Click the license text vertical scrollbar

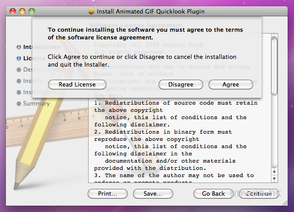[x=274, y=109]
